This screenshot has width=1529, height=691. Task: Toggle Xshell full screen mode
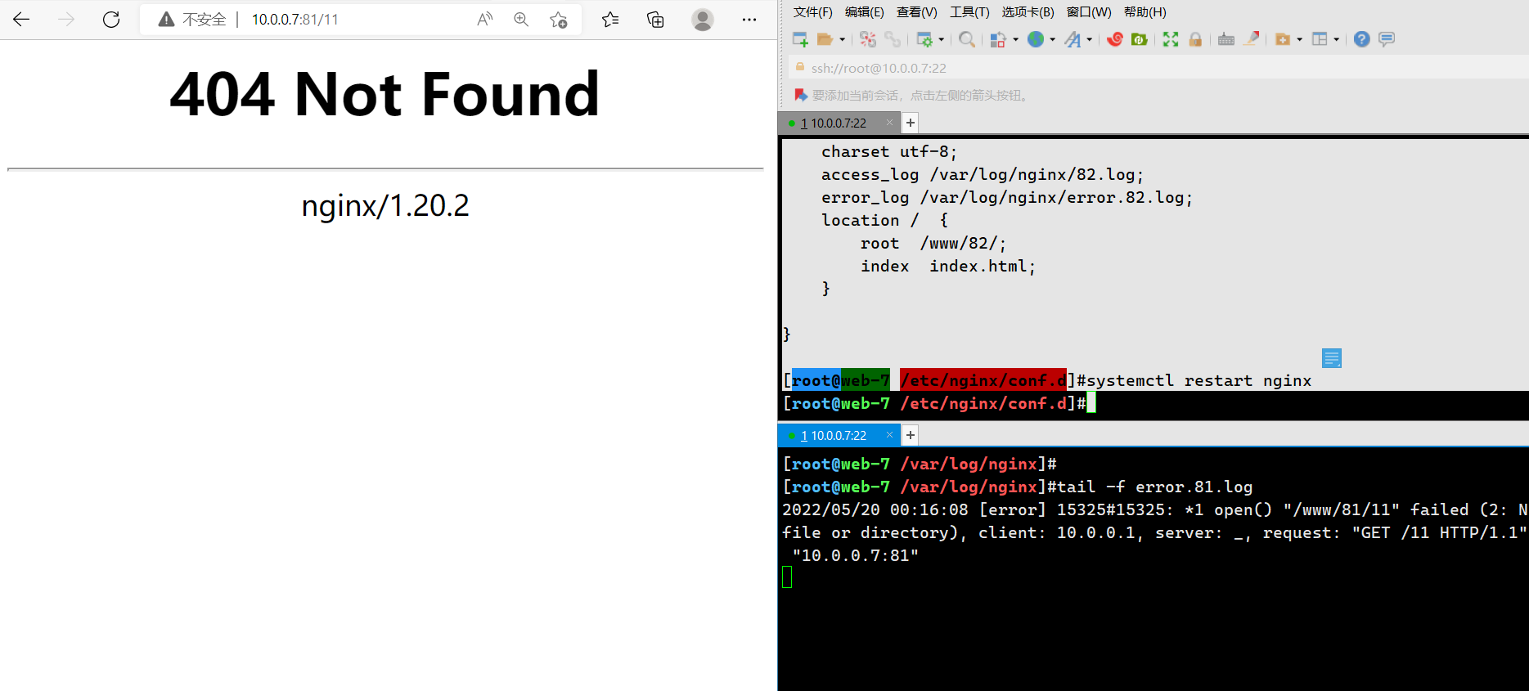point(1171,39)
